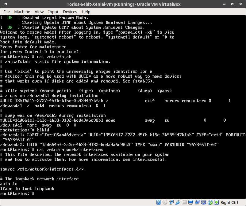Click the commented #UUID=135f6d17 root line
This screenshot has width=246, height=206.
pos(115,101)
